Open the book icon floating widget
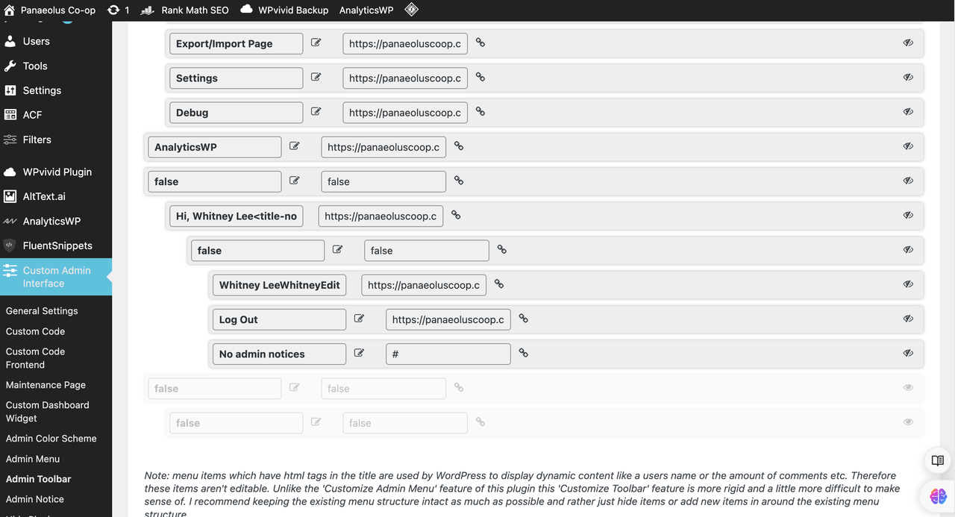955x517 pixels. coord(938,460)
